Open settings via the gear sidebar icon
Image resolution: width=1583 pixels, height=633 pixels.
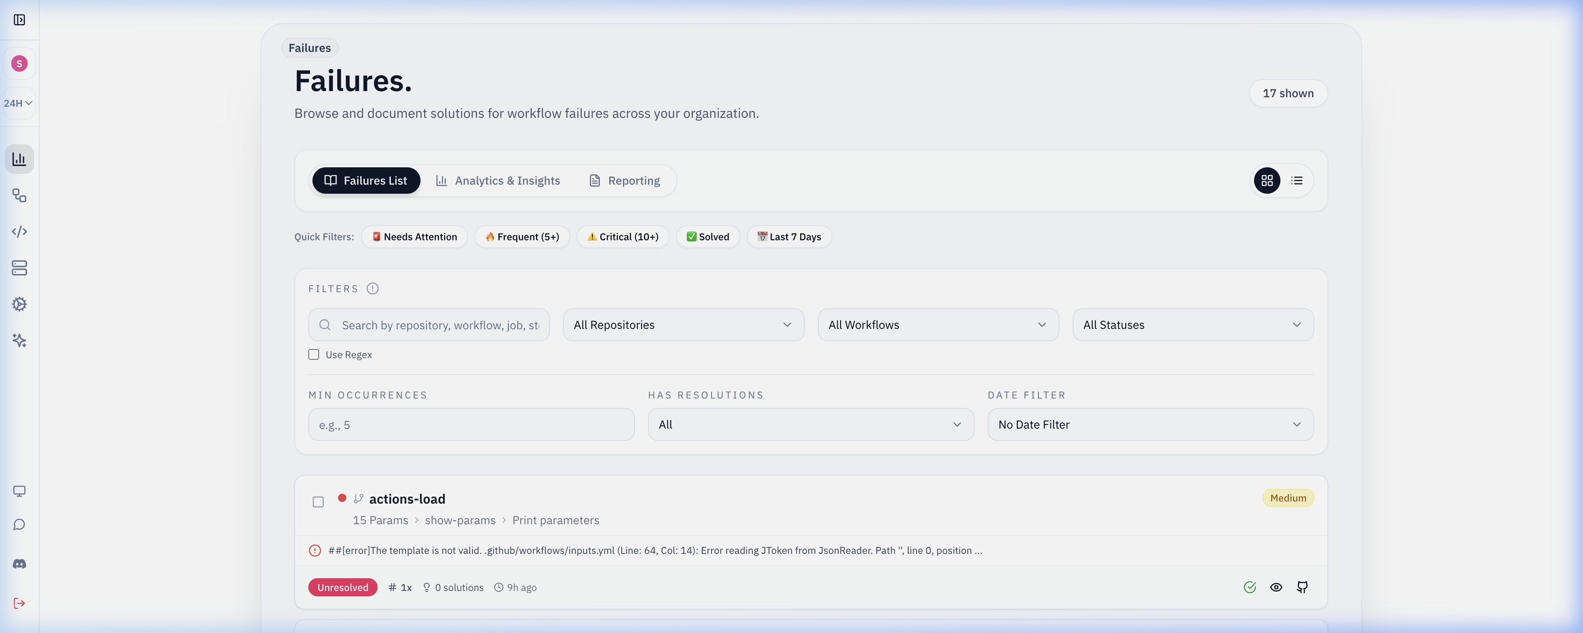coord(19,304)
